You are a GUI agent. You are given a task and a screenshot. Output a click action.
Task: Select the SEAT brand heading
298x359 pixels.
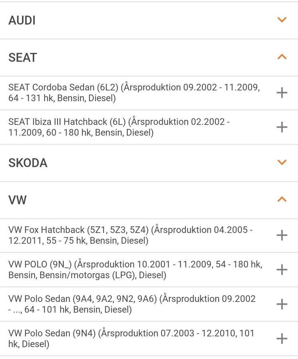(23, 57)
